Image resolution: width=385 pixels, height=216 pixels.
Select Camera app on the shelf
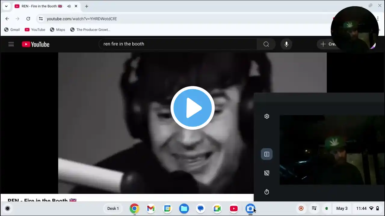250,208
